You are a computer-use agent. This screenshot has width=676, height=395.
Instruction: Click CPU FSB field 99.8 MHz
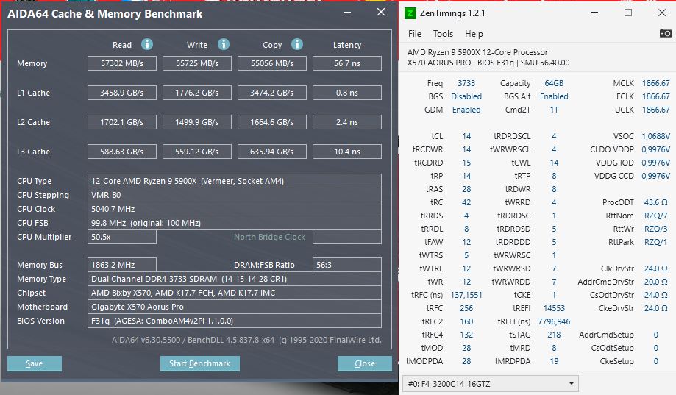(235, 223)
